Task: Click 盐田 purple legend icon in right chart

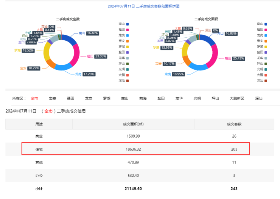Action: pos(266,52)
